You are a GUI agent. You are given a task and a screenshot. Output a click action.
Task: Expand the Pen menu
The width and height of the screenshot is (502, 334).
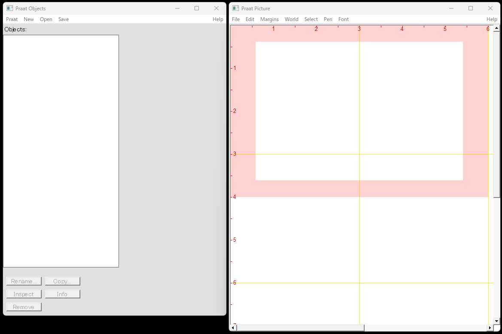tap(328, 19)
